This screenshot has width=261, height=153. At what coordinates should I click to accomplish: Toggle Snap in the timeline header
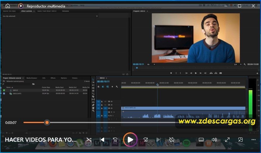tap(103, 87)
